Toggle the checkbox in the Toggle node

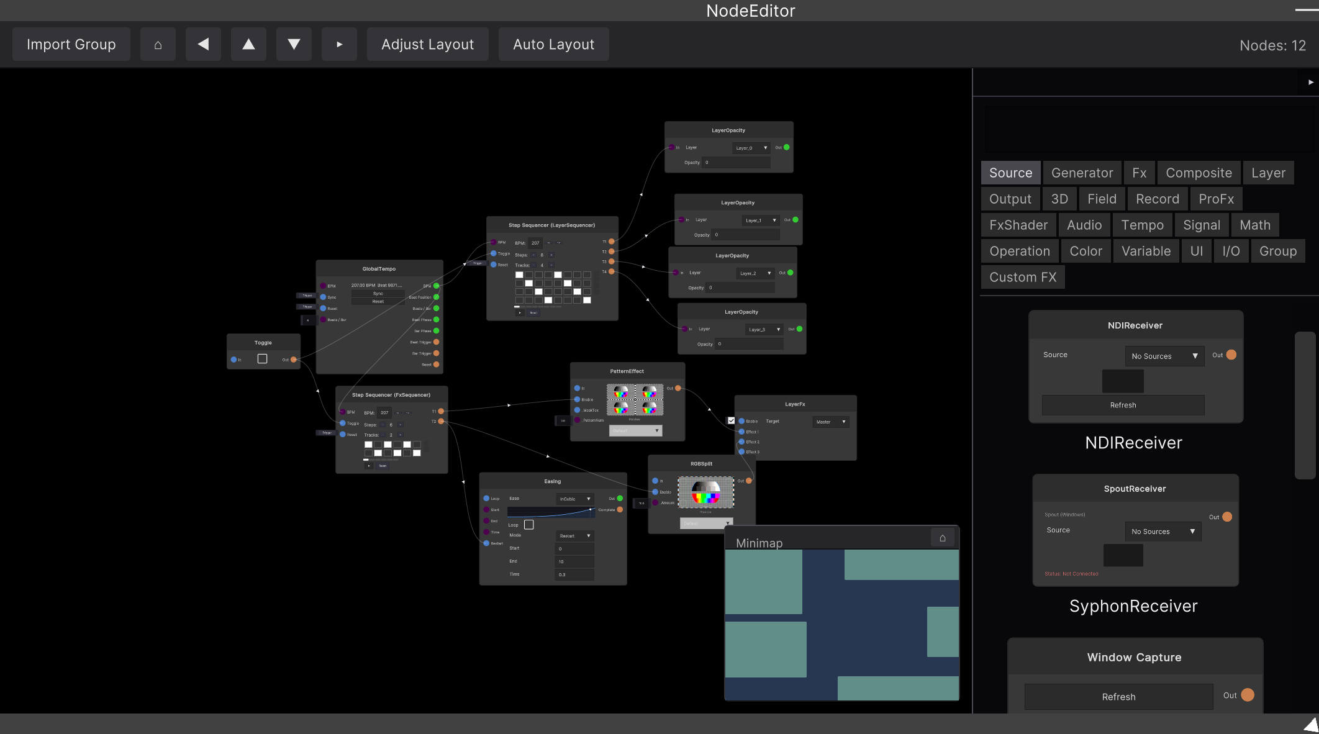pyautogui.click(x=262, y=359)
